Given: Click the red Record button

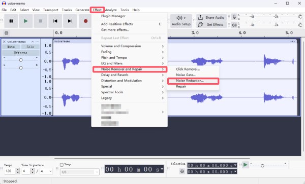Looking at the screenshot, I should click(85, 21).
